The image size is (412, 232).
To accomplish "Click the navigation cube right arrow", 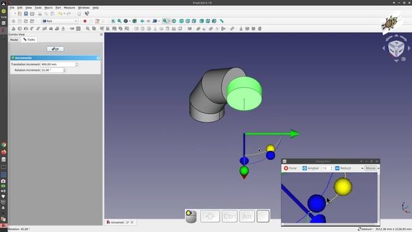I will pyautogui.click(x=409, y=48).
